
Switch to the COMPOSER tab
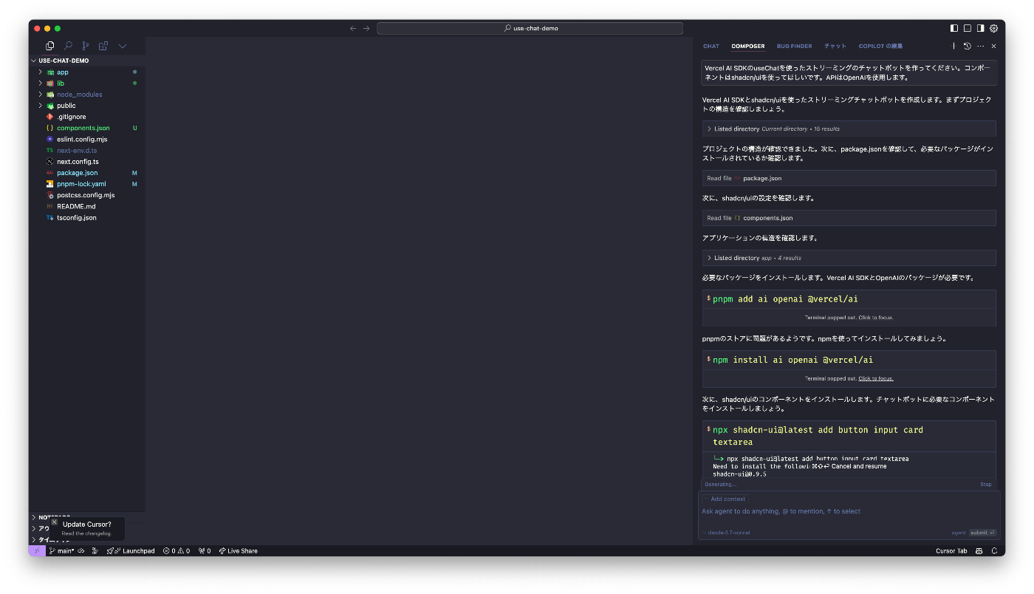click(x=748, y=46)
